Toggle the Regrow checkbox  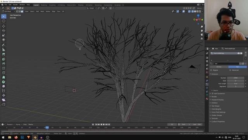point(211,70)
